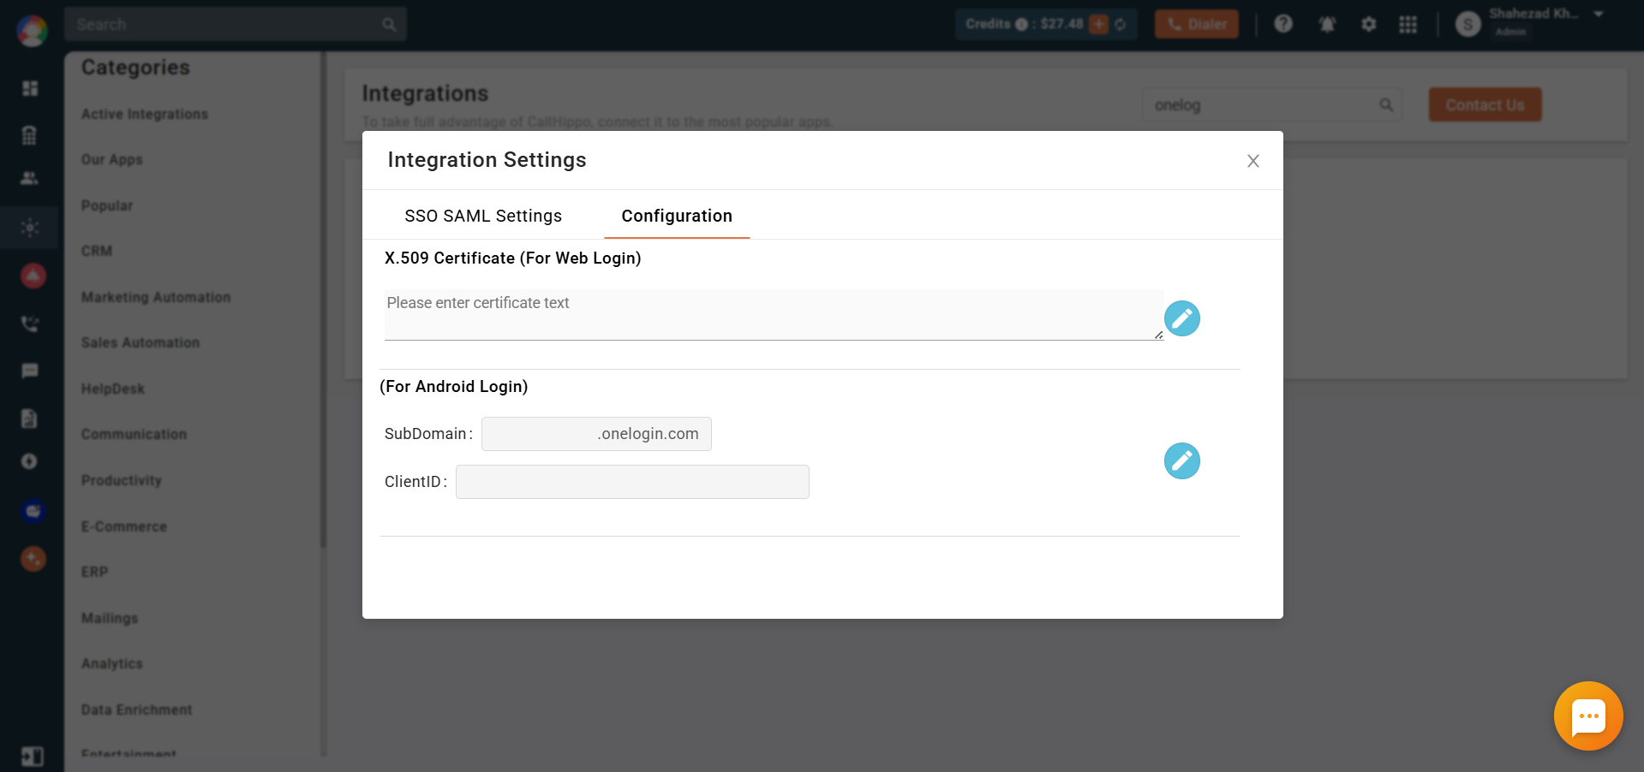Open the users icon in sidebar
1644x772 pixels.
click(x=29, y=178)
